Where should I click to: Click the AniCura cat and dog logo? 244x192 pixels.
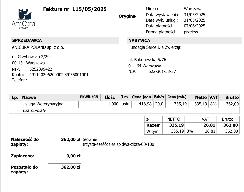pyautogui.click(x=23, y=15)
